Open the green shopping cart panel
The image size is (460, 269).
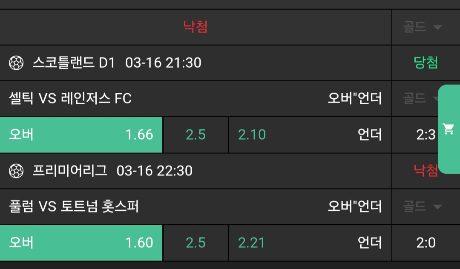point(449,129)
